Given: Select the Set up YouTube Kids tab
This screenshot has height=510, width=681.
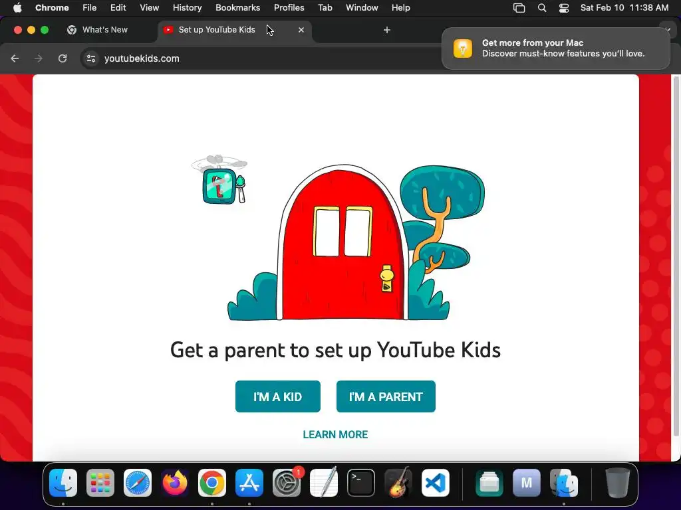Looking at the screenshot, I should [x=235, y=30].
